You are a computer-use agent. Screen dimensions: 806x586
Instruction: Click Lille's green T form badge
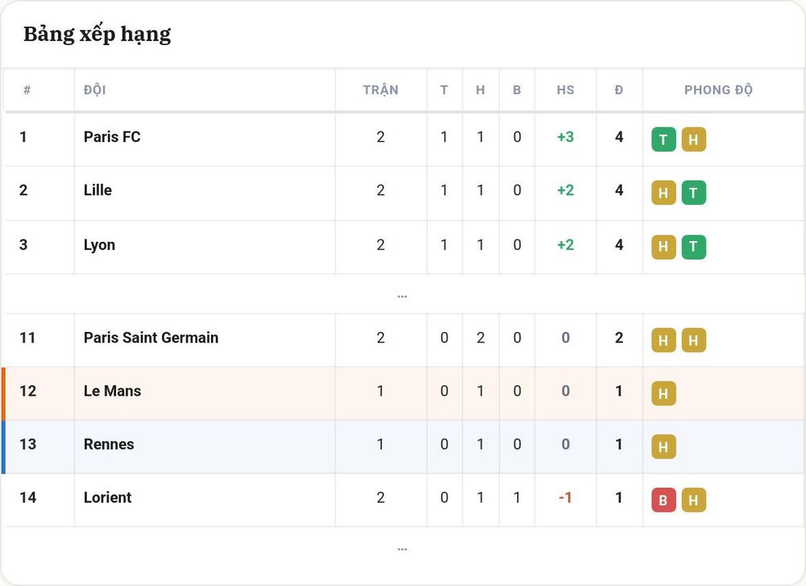(x=693, y=193)
